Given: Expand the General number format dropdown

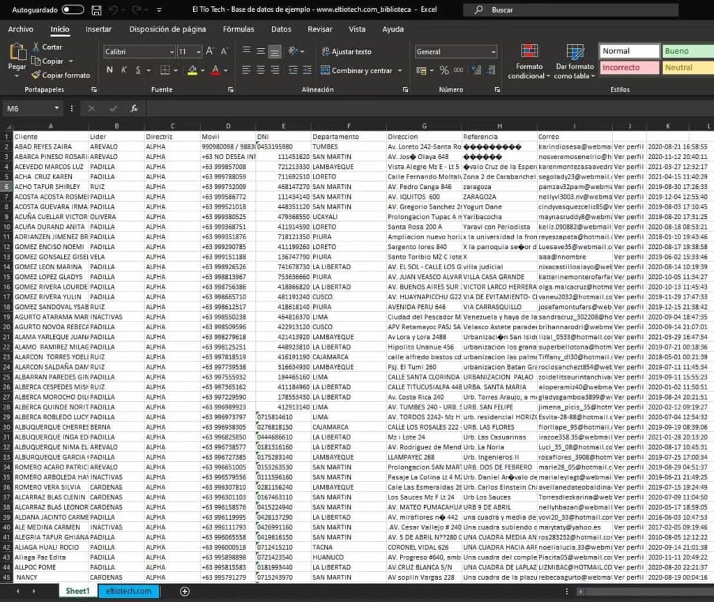Looking at the screenshot, I should (493, 52).
